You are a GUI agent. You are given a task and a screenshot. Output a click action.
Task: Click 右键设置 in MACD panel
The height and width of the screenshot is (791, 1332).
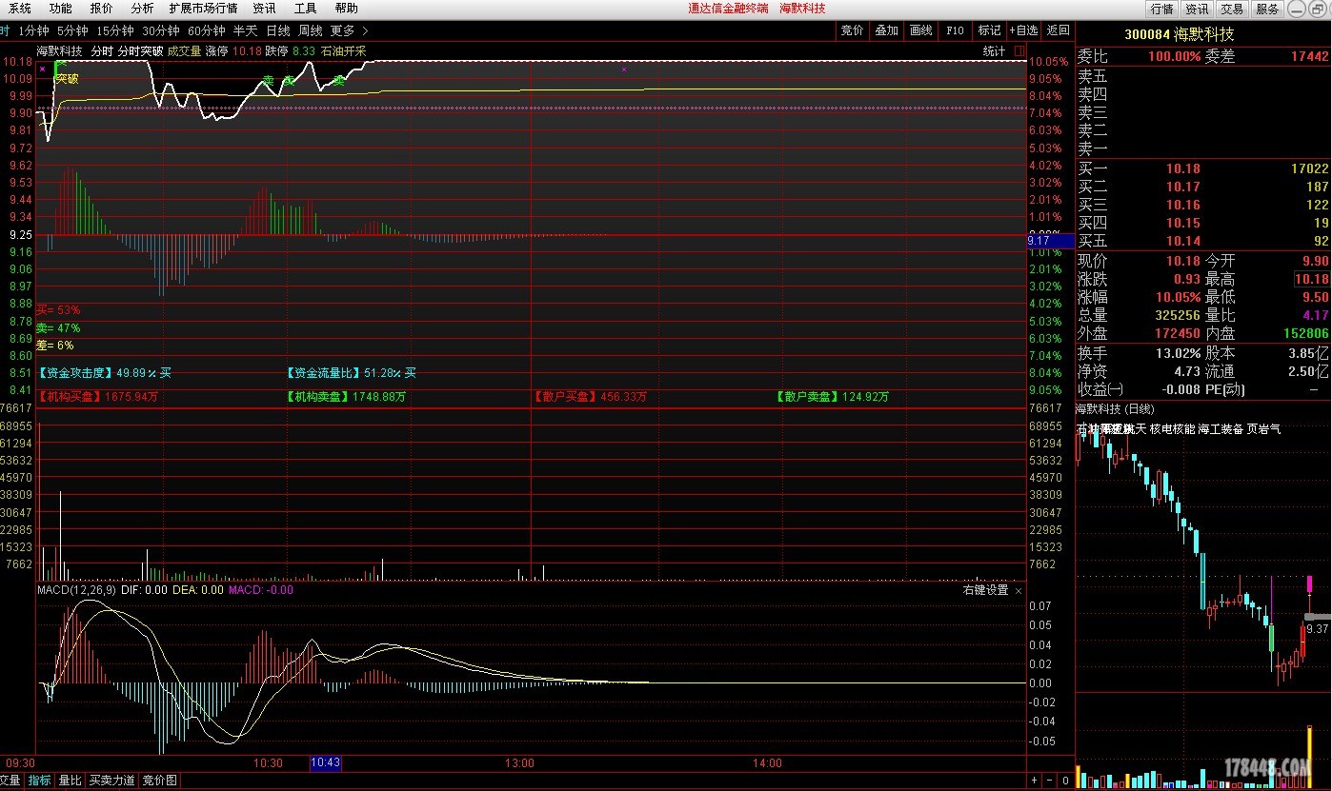985,590
